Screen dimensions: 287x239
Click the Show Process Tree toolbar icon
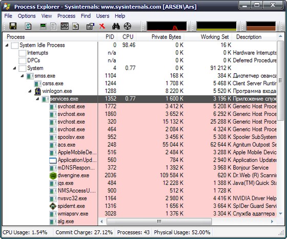[53, 26]
